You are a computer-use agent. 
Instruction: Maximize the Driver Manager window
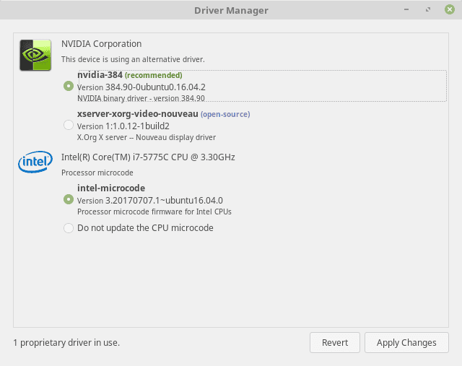click(x=429, y=10)
